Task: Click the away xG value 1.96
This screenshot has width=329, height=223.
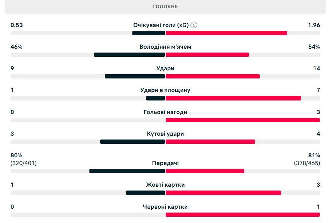Action: (314, 25)
